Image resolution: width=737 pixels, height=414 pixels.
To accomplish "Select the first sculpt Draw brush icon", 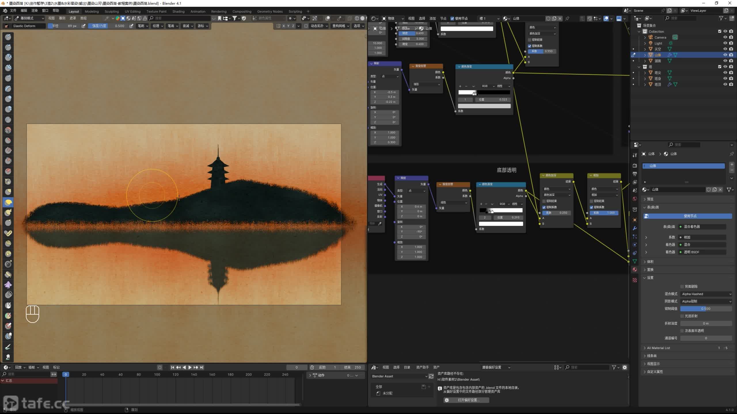I will point(8,37).
